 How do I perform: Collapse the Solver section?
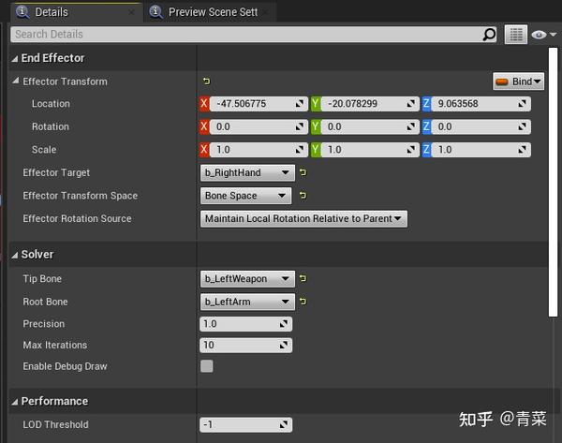14,255
